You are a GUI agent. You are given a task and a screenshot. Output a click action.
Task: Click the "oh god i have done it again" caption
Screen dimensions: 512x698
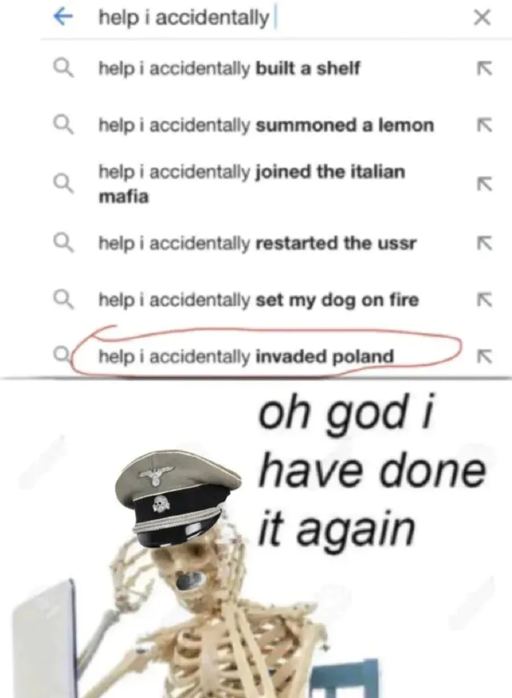coord(371,471)
